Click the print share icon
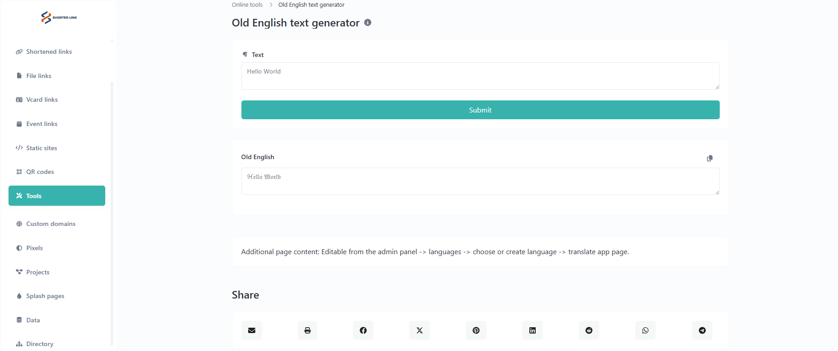This screenshot has width=838, height=351. click(307, 330)
